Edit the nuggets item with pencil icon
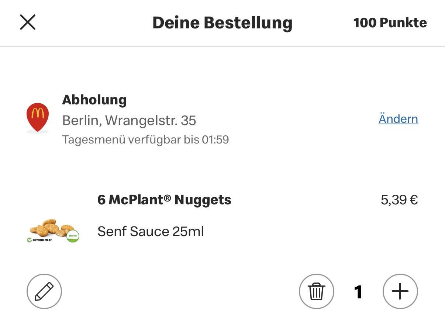This screenshot has height=322, width=445. (44, 291)
